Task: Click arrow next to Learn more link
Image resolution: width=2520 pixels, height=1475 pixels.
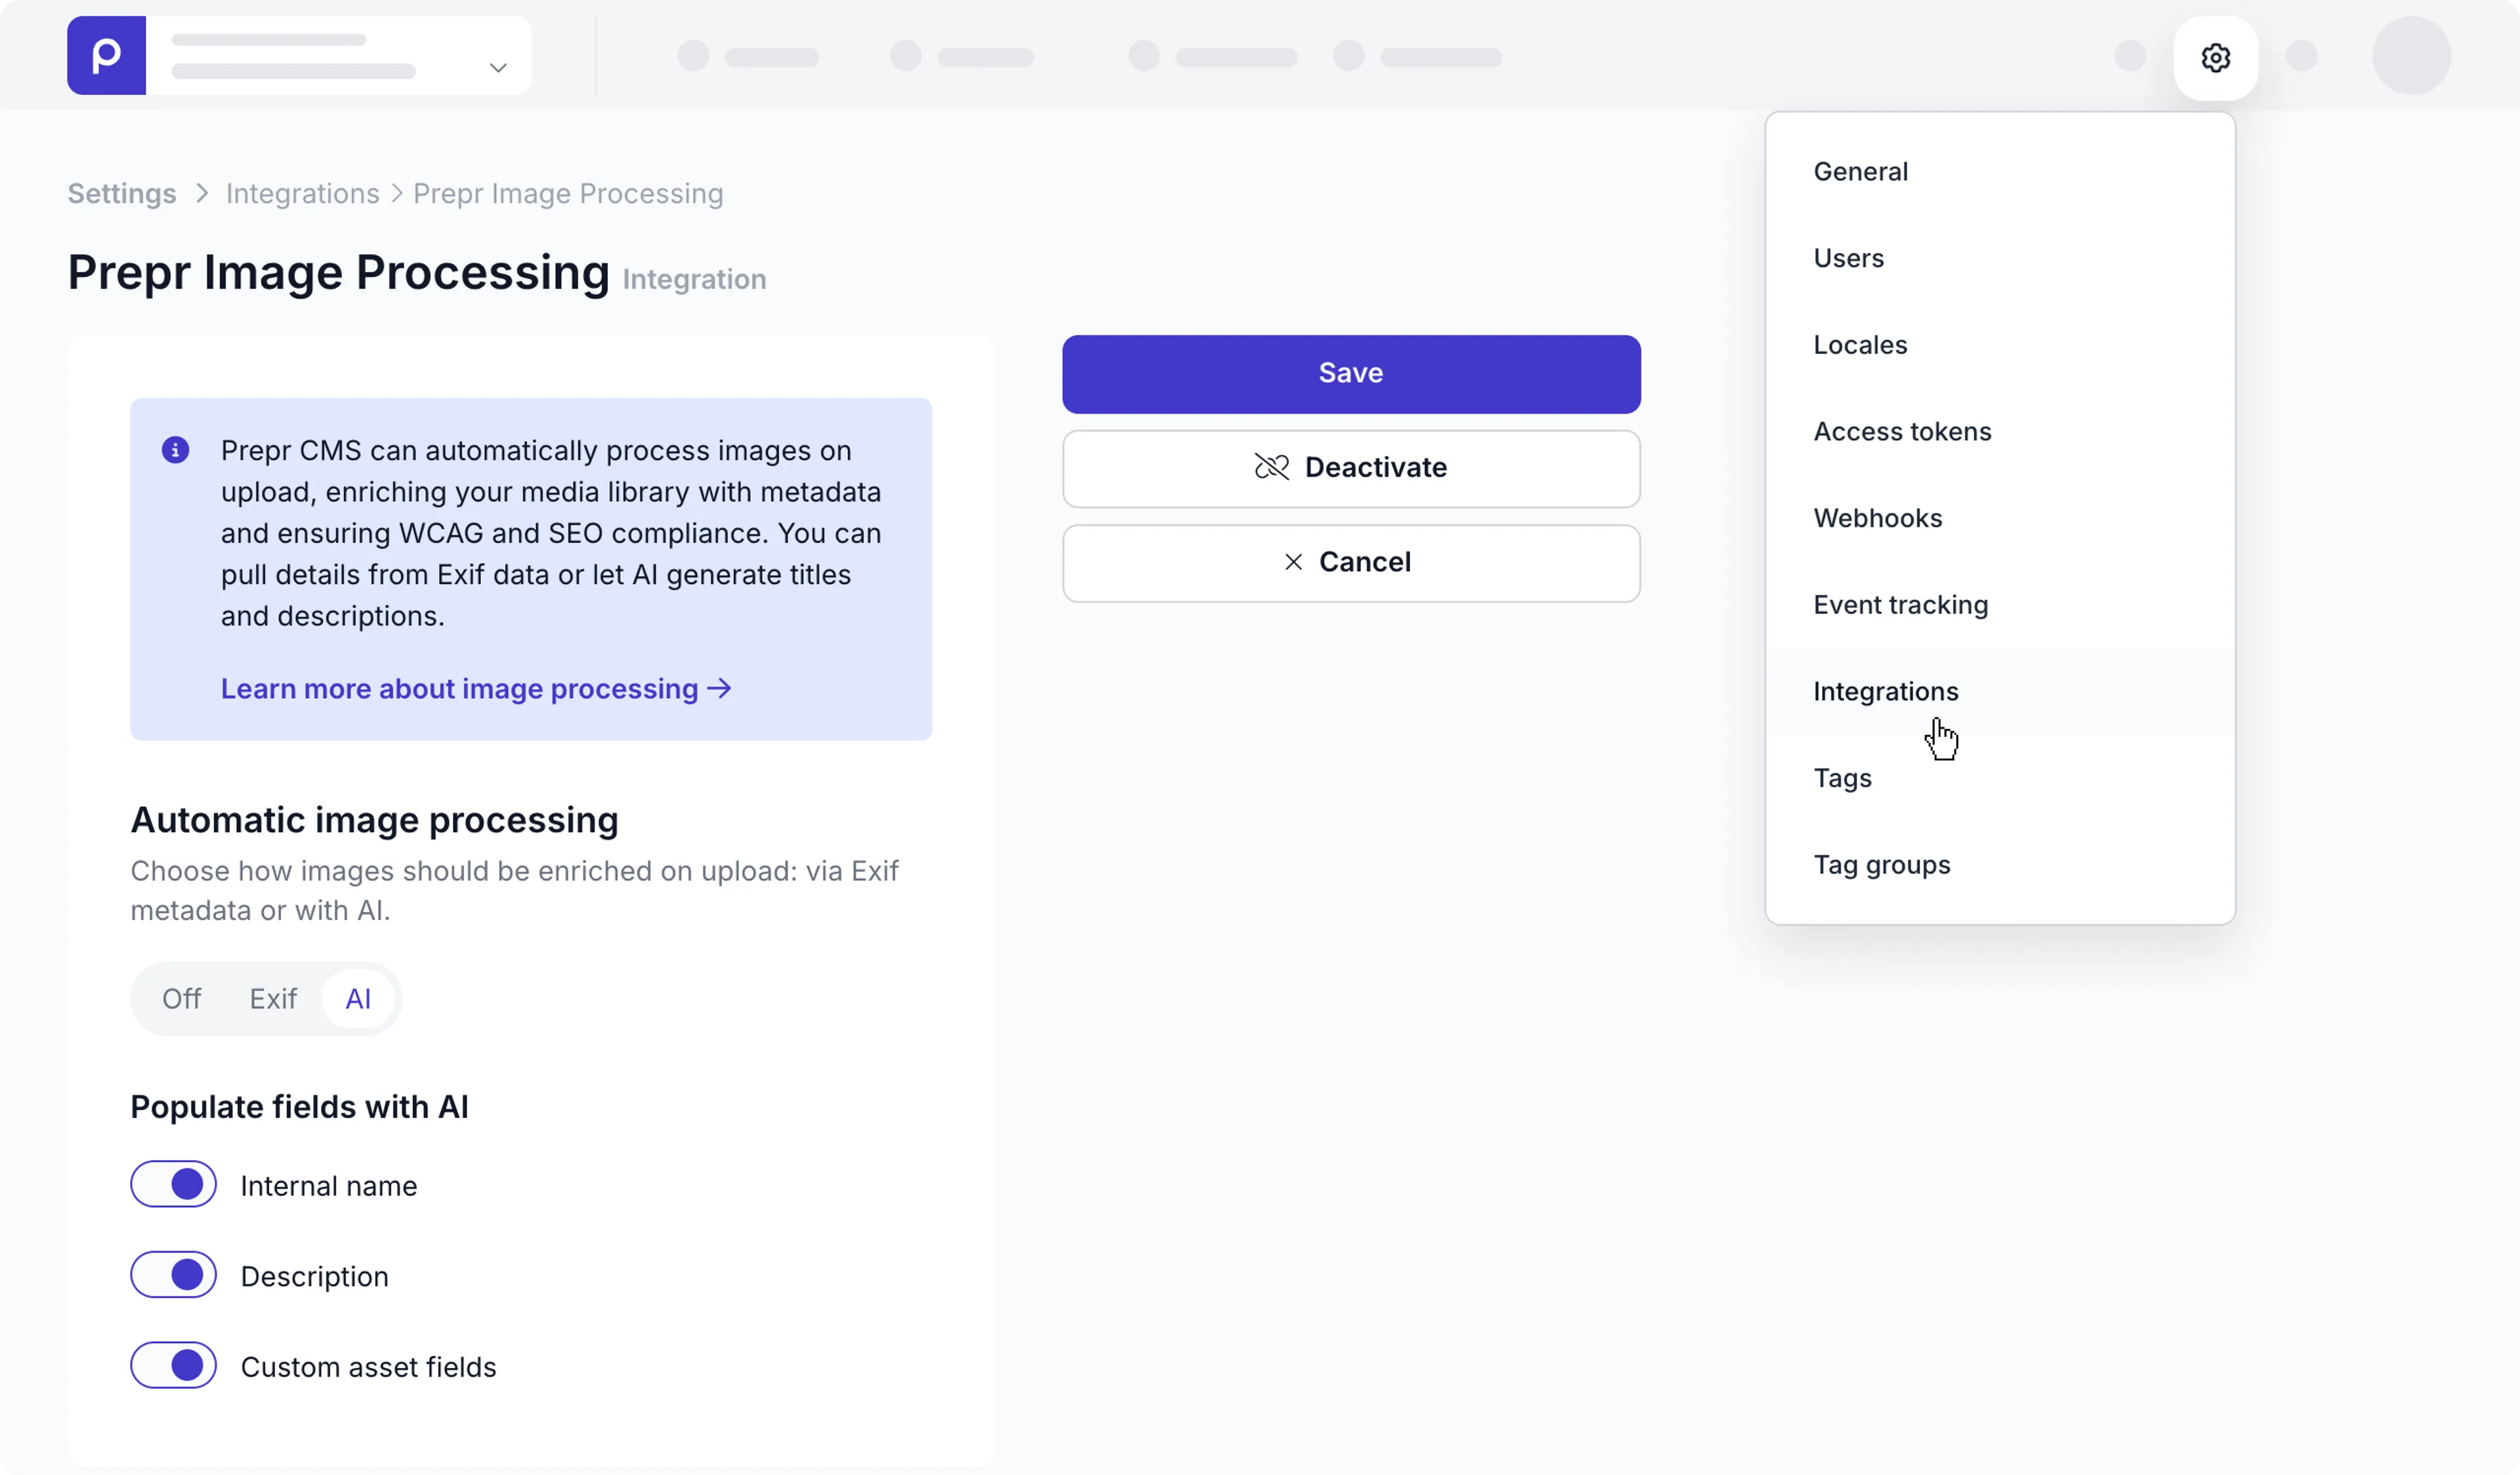Action: coord(720,688)
